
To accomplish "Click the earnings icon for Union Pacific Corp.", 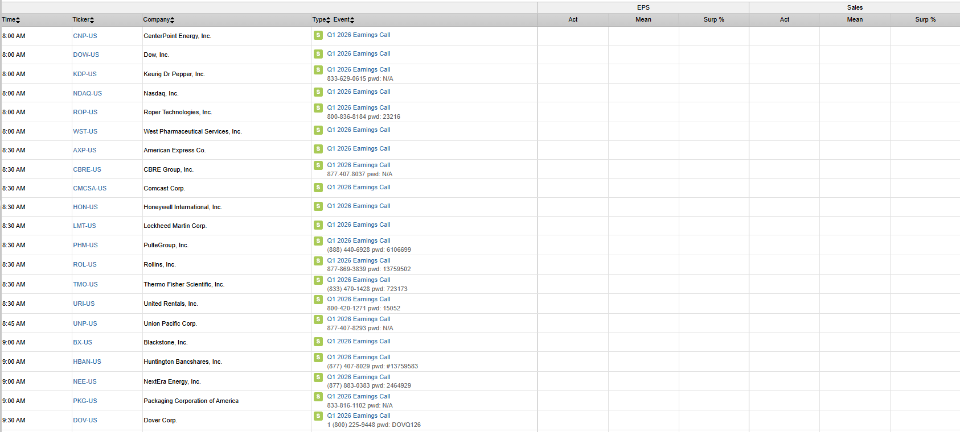I will [x=318, y=319].
